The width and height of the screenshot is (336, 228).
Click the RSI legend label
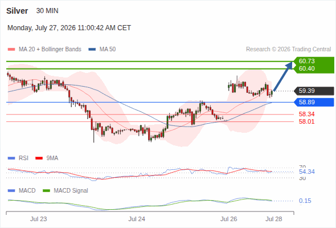[x=23, y=158]
